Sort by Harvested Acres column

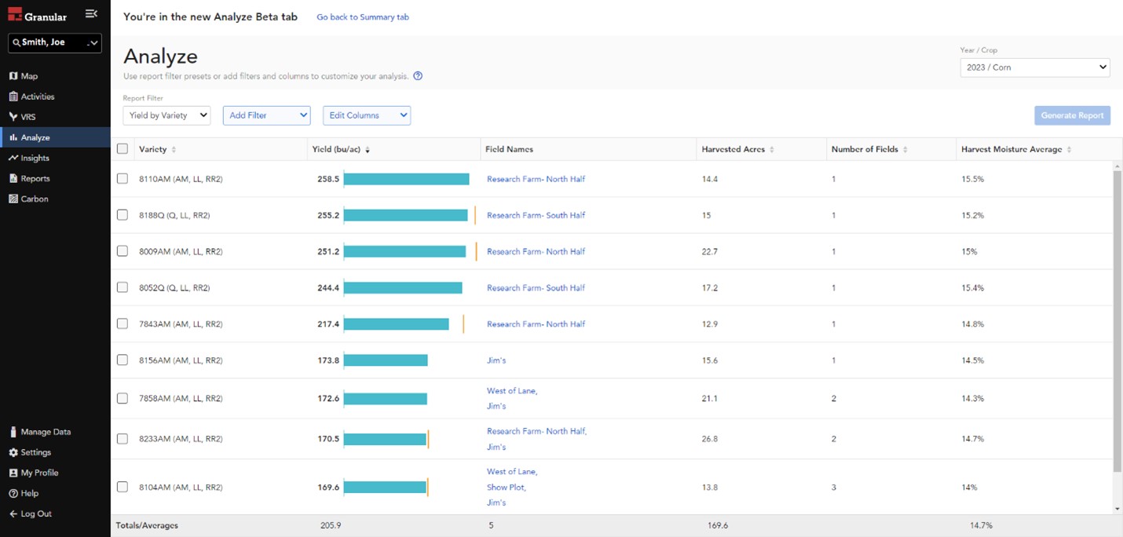point(772,150)
